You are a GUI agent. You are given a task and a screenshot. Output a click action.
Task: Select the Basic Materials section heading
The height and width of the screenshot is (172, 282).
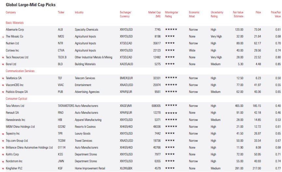pos(15,23)
